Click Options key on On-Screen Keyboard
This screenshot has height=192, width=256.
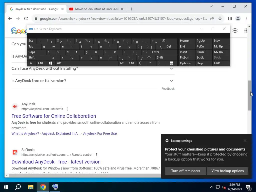187,63
